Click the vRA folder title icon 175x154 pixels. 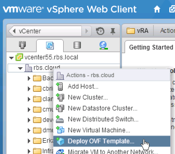pyautogui.click(x=131, y=31)
